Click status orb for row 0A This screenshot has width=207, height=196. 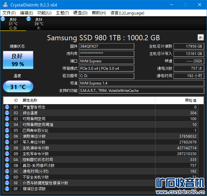pyautogui.click(x=7, y=159)
